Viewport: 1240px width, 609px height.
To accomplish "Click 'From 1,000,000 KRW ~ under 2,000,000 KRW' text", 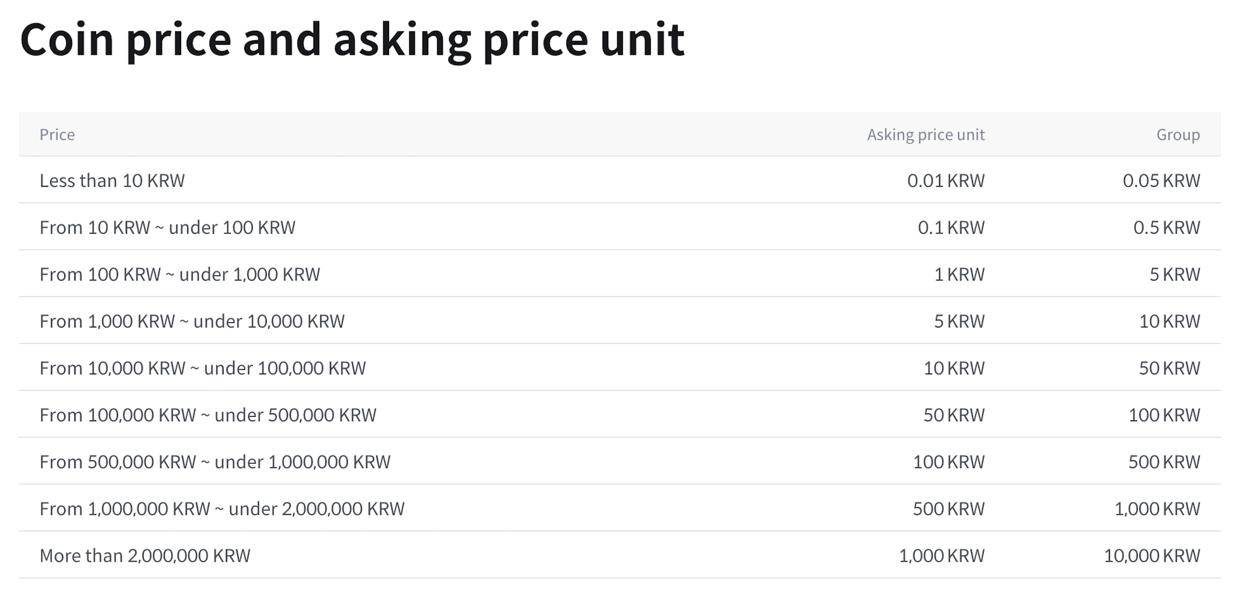I will 222,509.
